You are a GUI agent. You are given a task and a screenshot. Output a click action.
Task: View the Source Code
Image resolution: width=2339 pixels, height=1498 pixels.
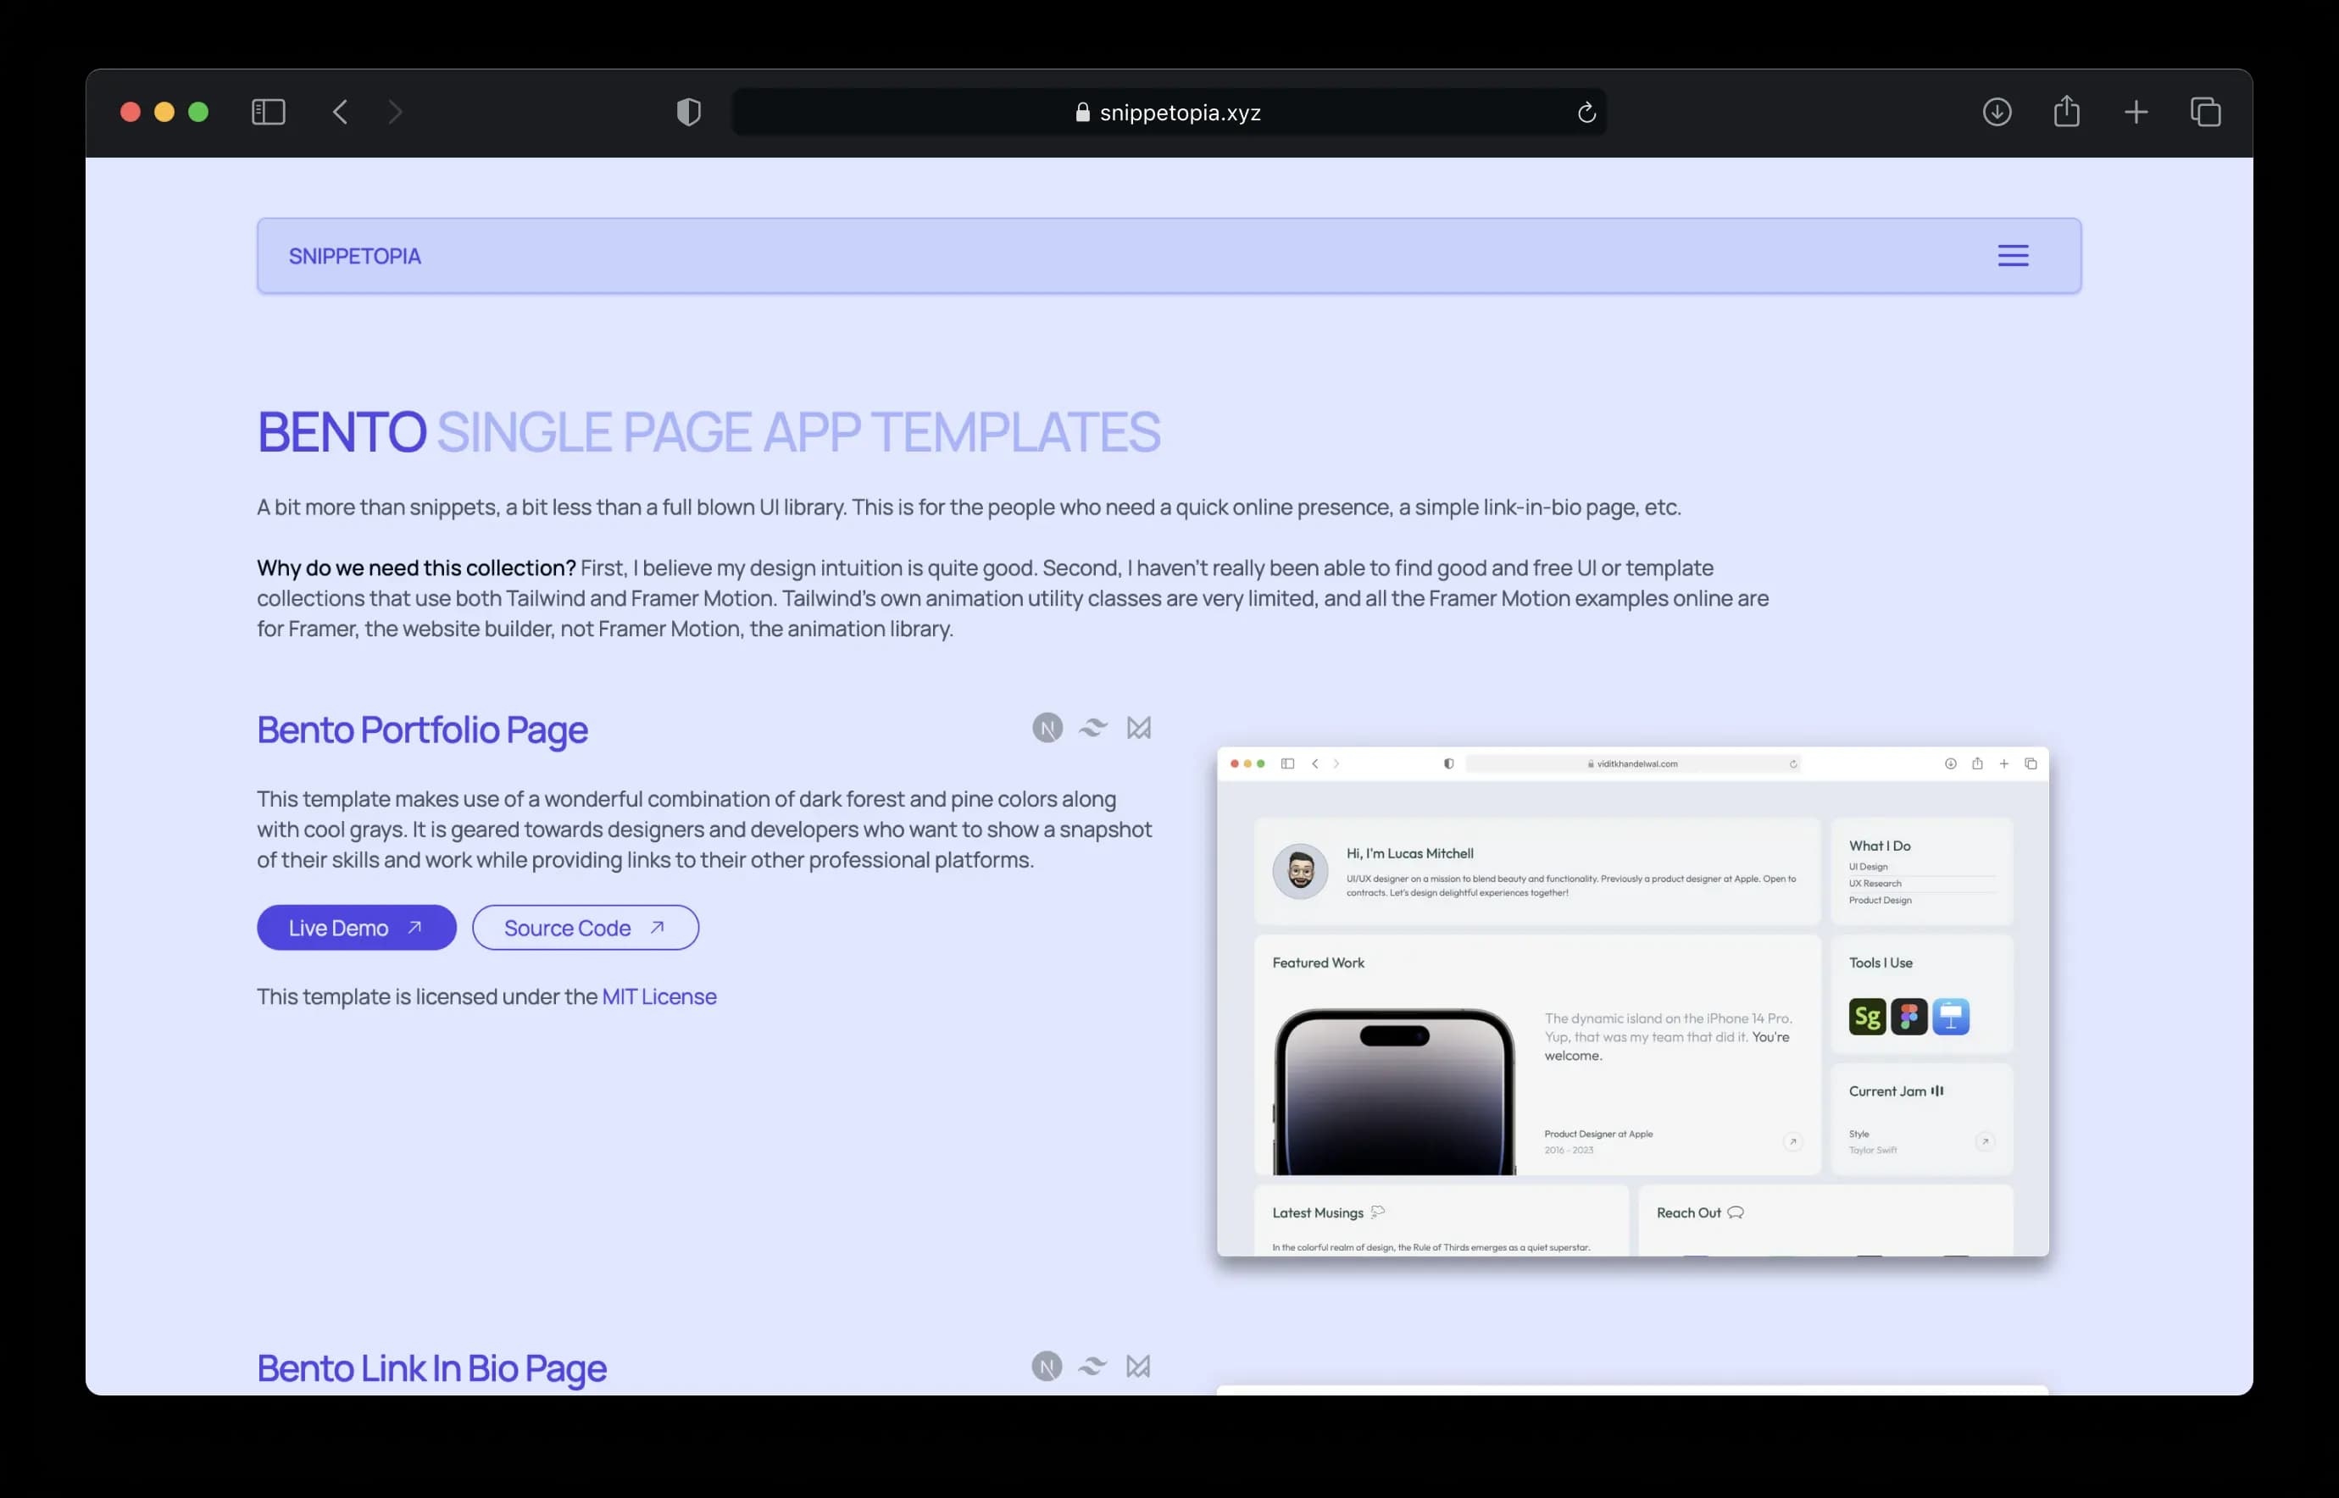(x=585, y=927)
